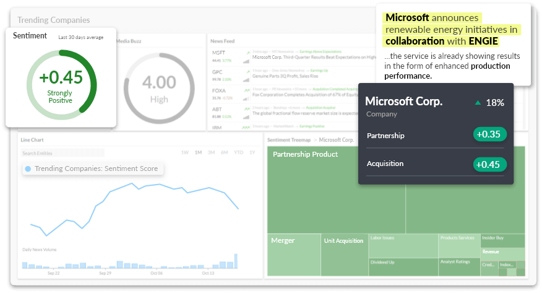This screenshot has height=293, width=542.
Task: Select the 1W time range
Action: [184, 152]
